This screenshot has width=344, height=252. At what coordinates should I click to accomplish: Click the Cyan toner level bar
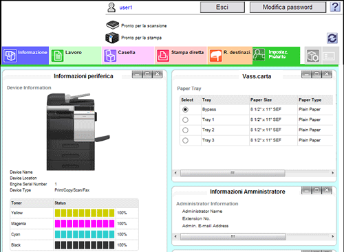click(x=85, y=234)
